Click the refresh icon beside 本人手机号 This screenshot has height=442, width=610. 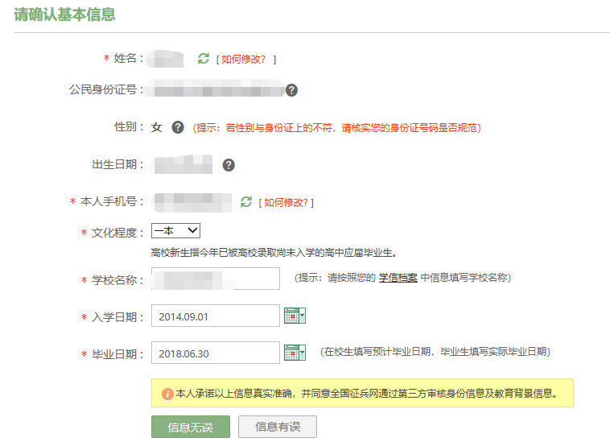(246, 202)
